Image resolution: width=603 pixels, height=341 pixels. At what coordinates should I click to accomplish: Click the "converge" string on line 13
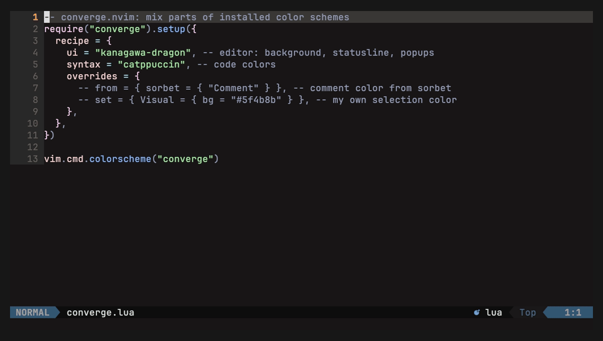tap(185, 159)
